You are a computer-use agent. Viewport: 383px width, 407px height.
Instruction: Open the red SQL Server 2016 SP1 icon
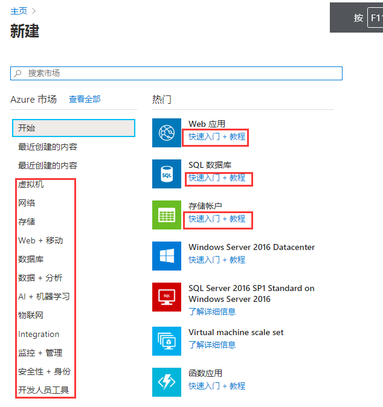pyautogui.click(x=167, y=297)
